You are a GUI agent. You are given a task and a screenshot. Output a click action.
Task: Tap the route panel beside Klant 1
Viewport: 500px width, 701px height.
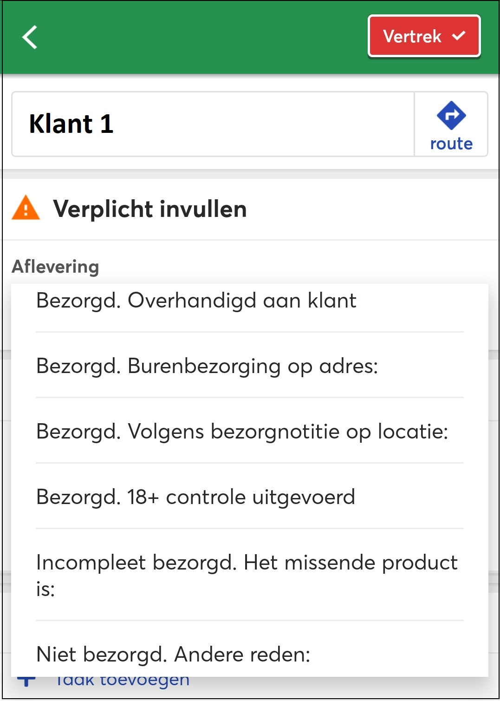point(451,124)
